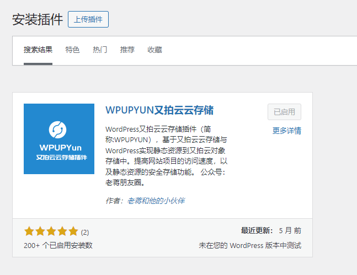Open 更多详情 more details link

coord(287,131)
